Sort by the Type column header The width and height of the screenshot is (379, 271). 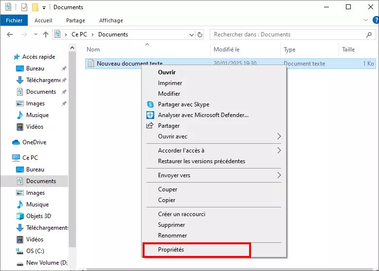309,50
